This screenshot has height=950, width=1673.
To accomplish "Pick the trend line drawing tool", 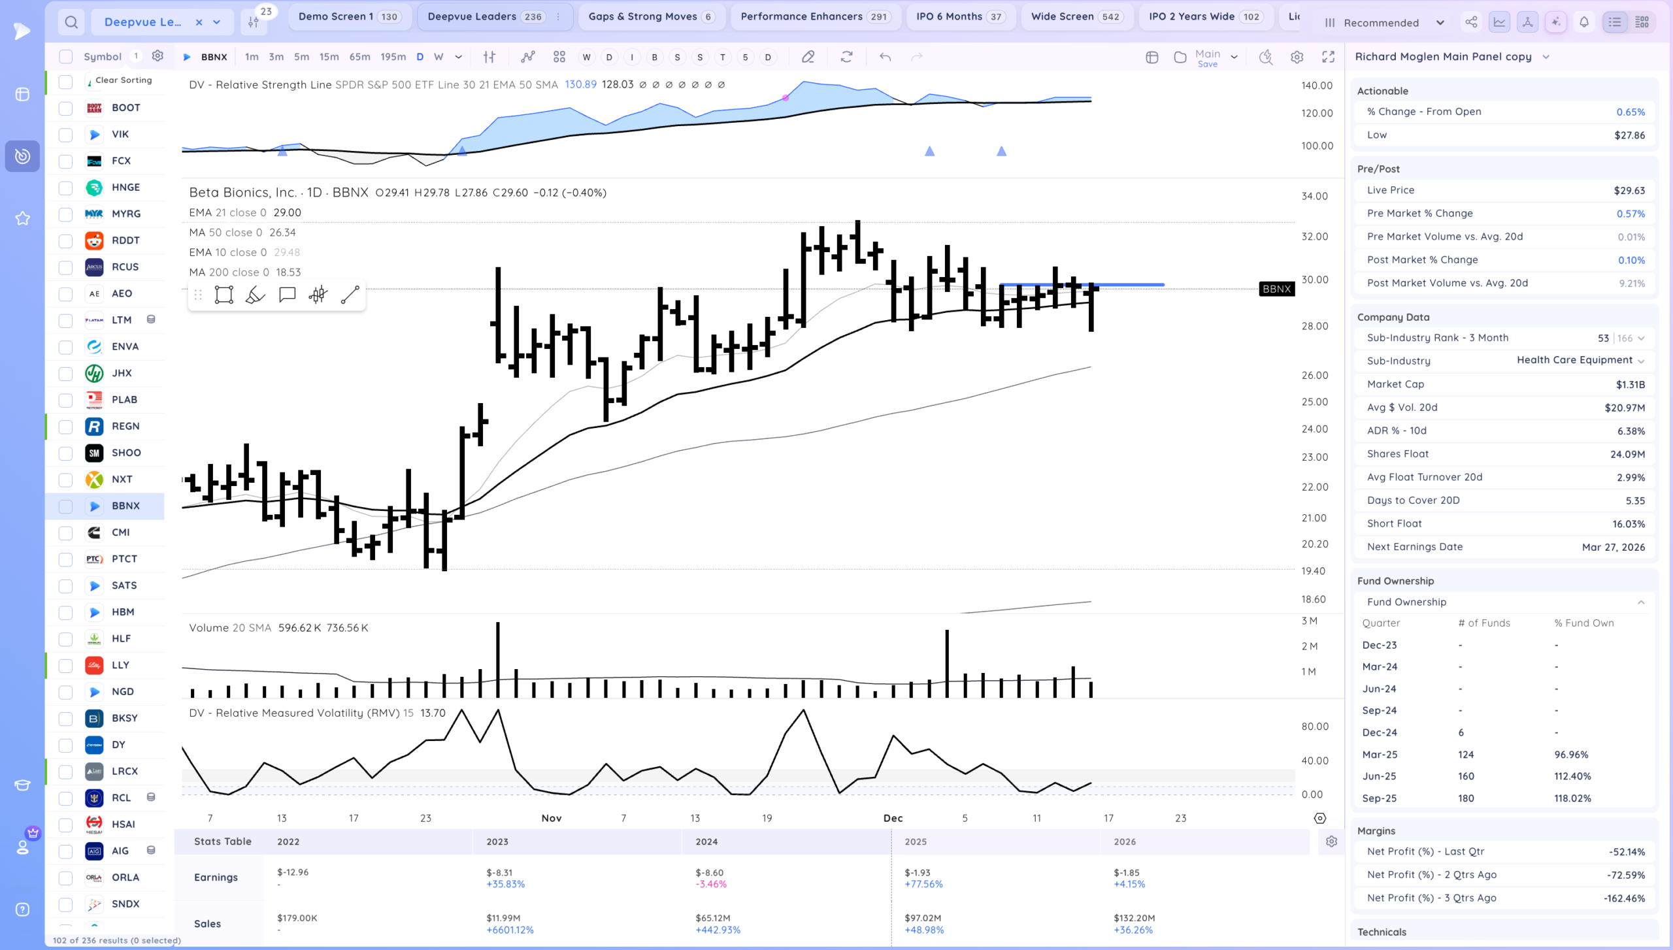I will tap(350, 295).
